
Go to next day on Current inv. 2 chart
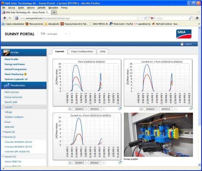click(x=104, y=163)
